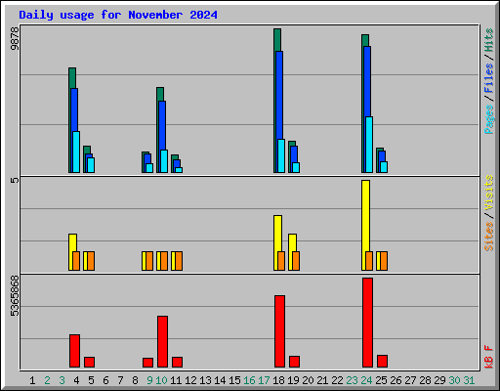
Task: Click day 25 on the x-axis
Action: click(381, 380)
